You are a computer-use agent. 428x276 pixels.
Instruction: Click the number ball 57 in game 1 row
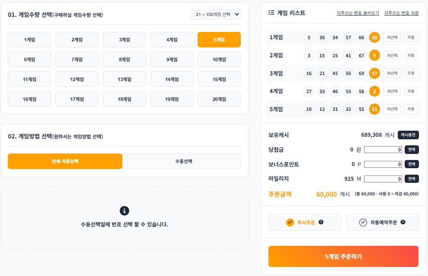tap(348, 37)
